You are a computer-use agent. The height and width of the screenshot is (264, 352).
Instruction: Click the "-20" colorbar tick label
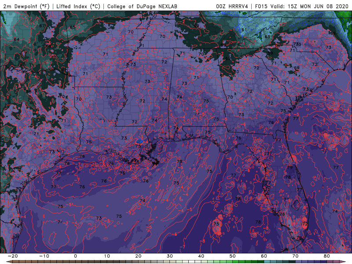[13, 256]
